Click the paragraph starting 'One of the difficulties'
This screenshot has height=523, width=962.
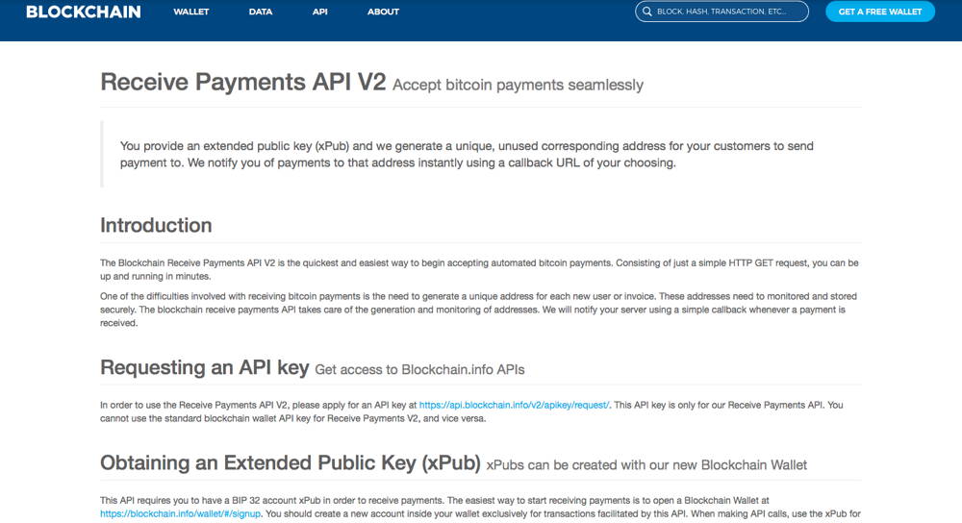tap(478, 310)
